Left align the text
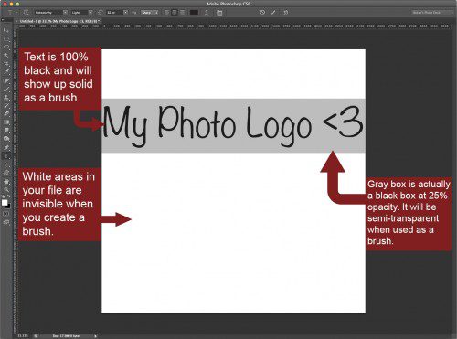This screenshot has height=339, width=457. click(166, 13)
